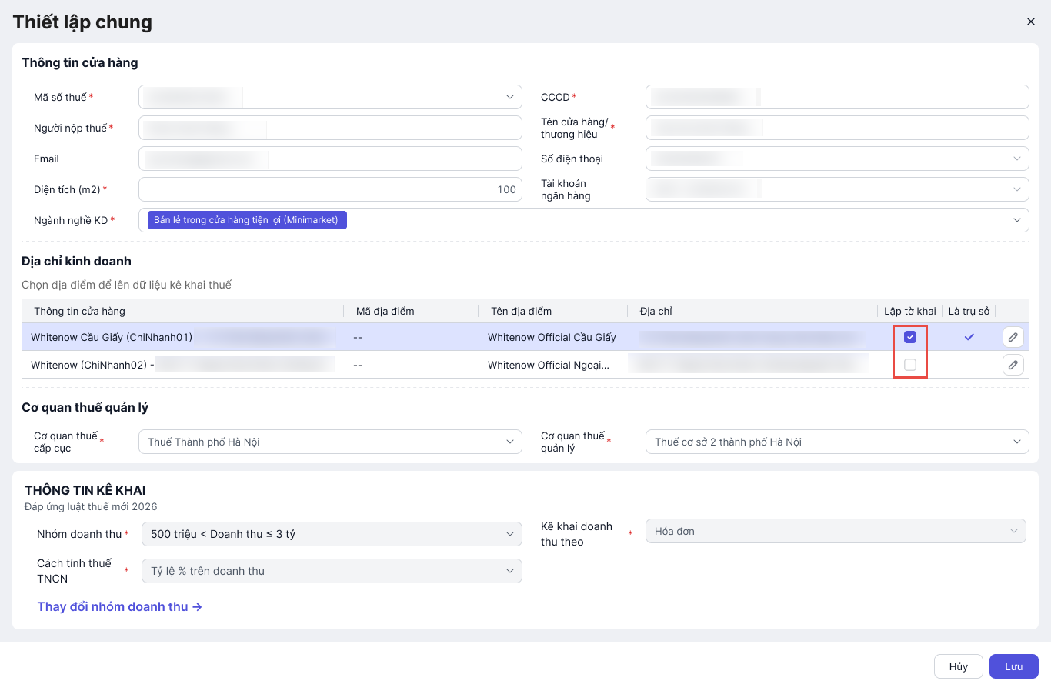Click the Diện tích (m2) input field

tap(330, 189)
